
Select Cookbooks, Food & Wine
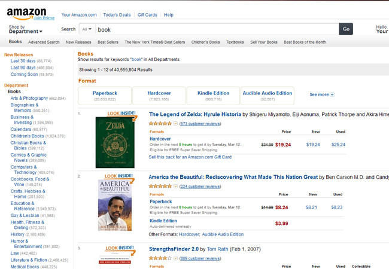tap(30, 182)
